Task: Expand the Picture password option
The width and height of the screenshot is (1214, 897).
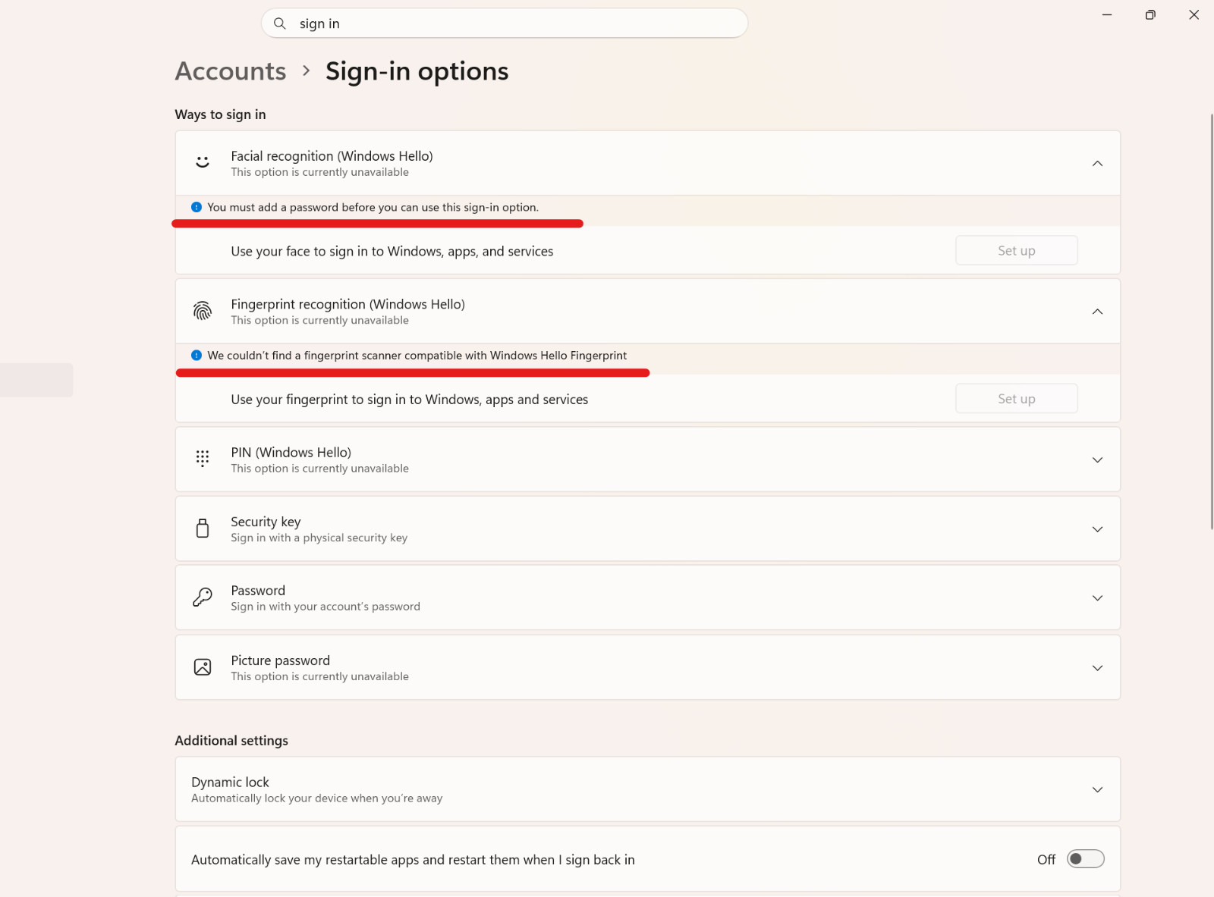Action: click(648, 667)
